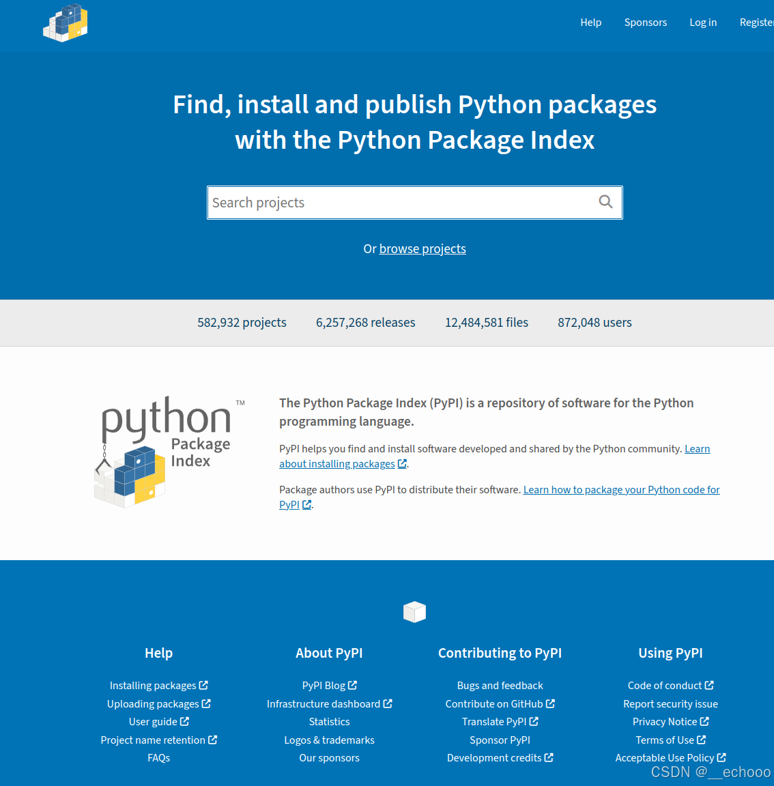Click external-link icon beside PyPI Blog
Viewport: 774px width, 786px height.
[x=352, y=685]
